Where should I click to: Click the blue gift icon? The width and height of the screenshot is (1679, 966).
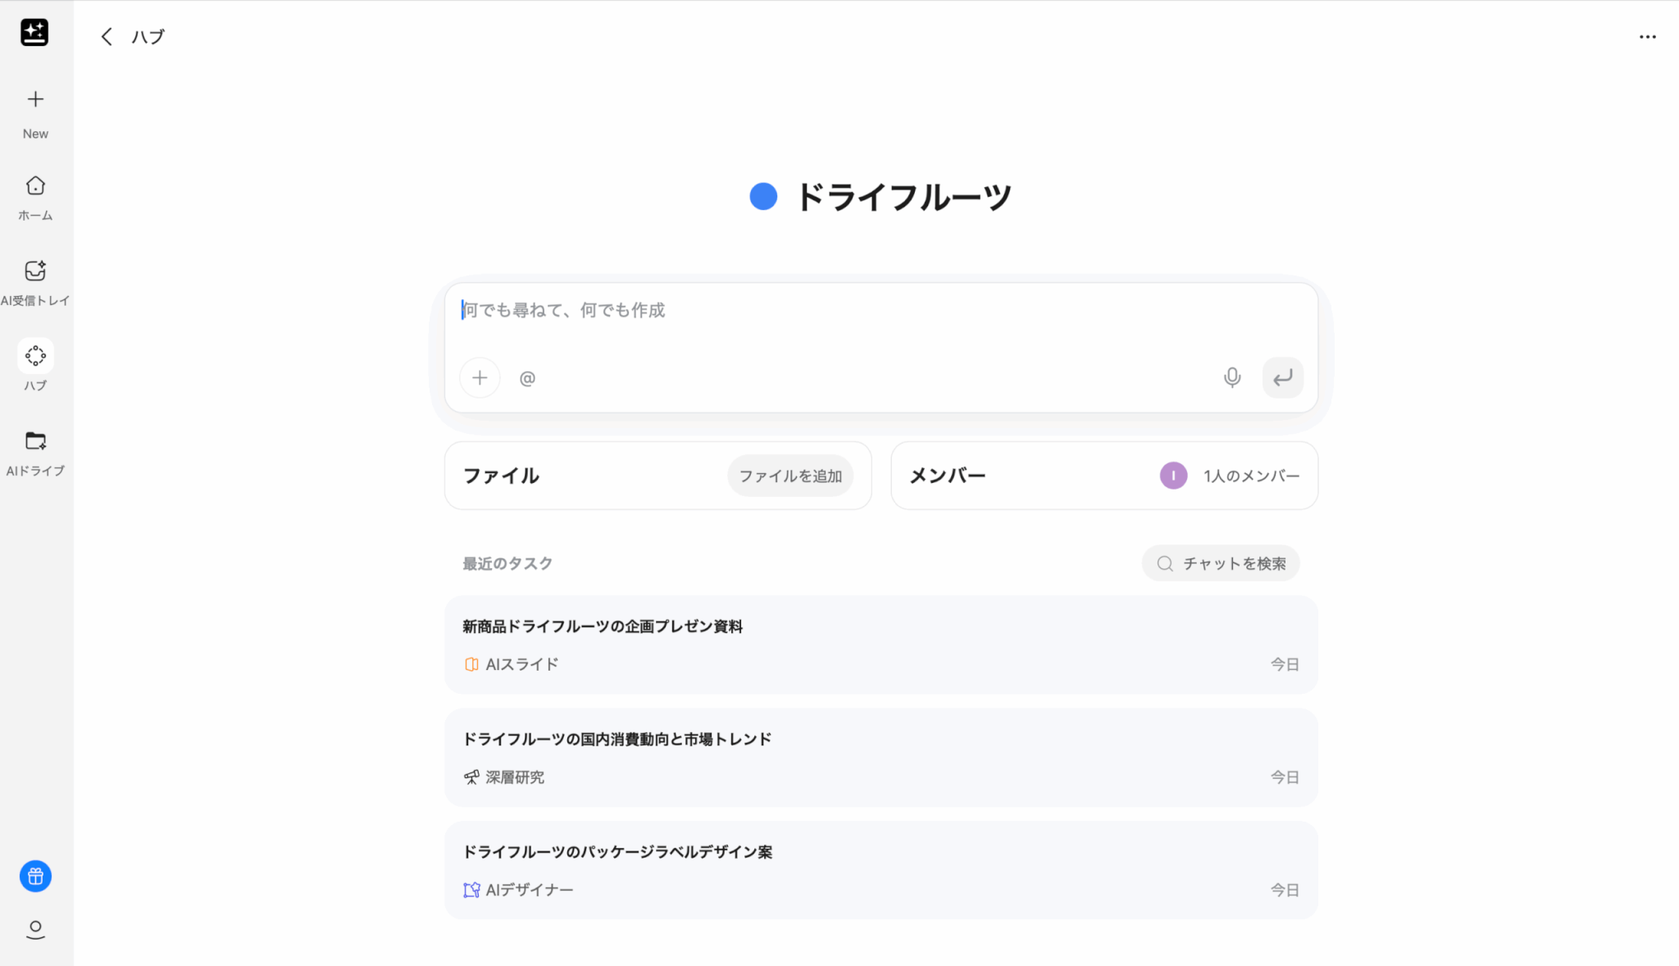35,877
